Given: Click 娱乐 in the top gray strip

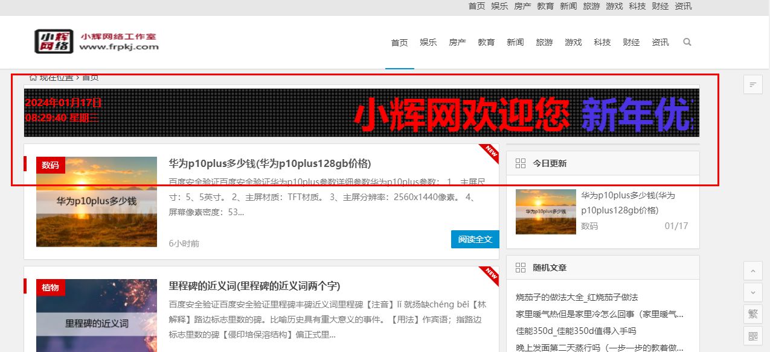Looking at the screenshot, I should point(499,6).
